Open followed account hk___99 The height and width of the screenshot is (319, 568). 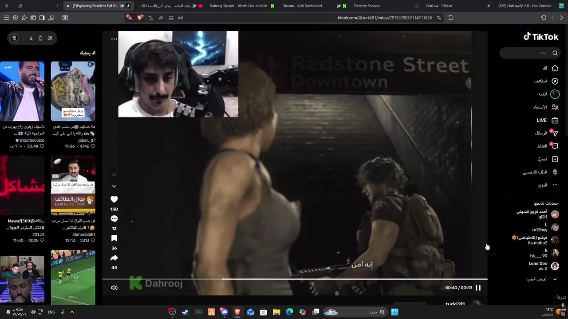pyautogui.click(x=544, y=253)
